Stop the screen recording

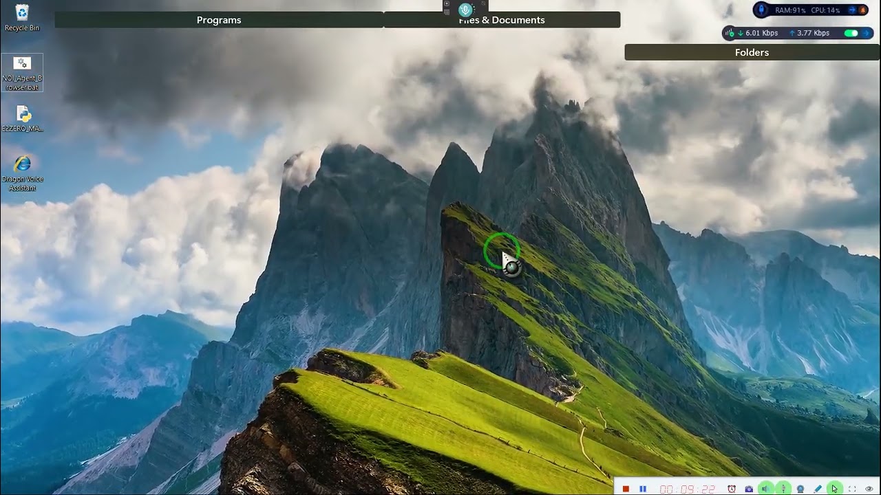[x=626, y=489]
